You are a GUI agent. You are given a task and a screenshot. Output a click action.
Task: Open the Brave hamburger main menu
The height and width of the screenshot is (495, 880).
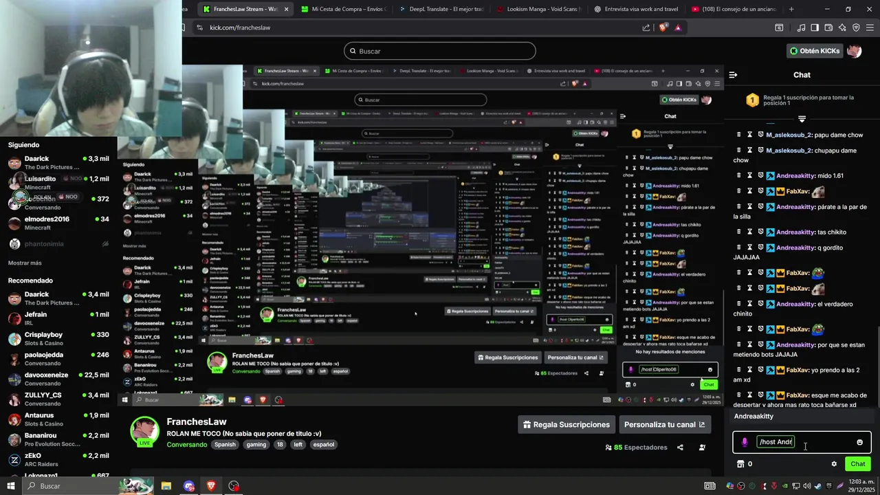(870, 27)
